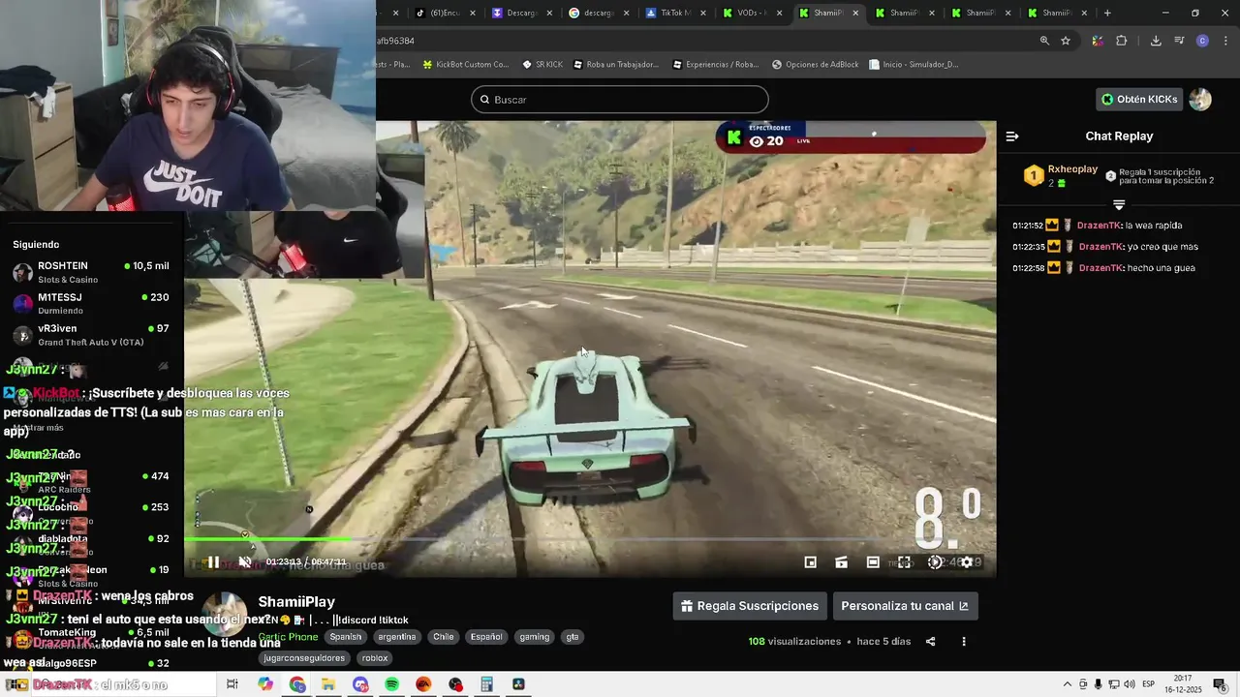Seek on the video progress bar
The width and height of the screenshot is (1240, 697).
click(x=589, y=539)
